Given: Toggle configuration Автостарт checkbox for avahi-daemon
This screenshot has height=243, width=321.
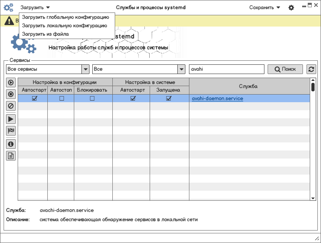Looking at the screenshot, I should (x=35, y=99).
